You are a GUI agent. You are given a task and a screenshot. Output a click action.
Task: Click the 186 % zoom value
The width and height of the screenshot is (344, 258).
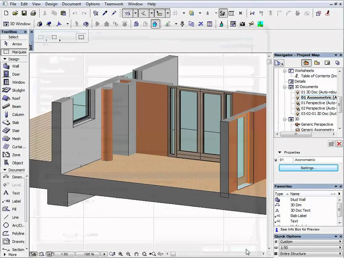[89, 254]
